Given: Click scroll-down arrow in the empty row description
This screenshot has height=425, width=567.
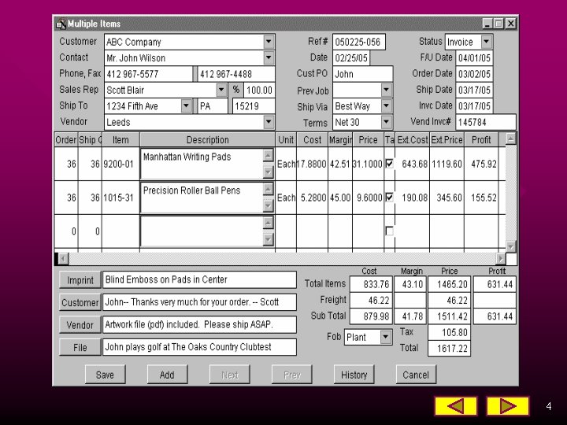Looking at the screenshot, I should 268,239.
